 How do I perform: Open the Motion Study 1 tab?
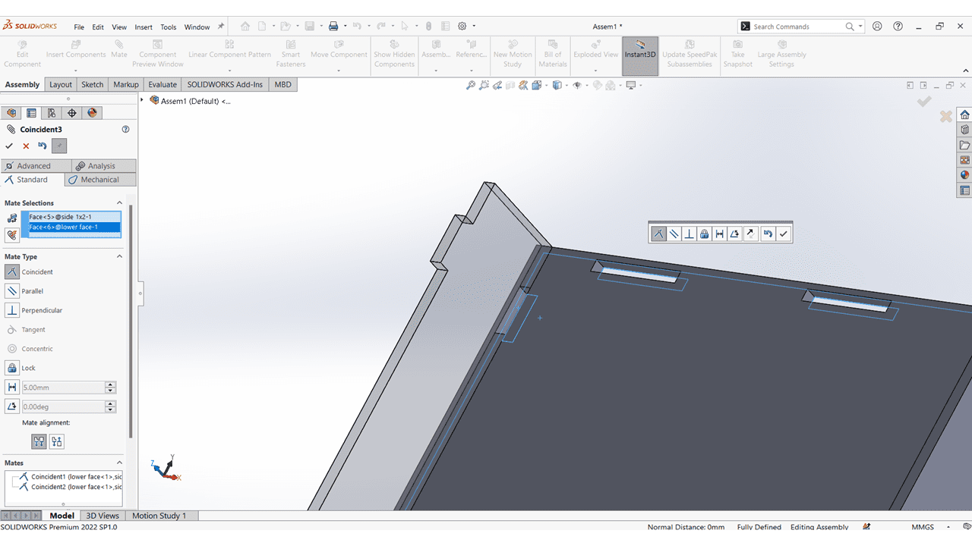[159, 516]
